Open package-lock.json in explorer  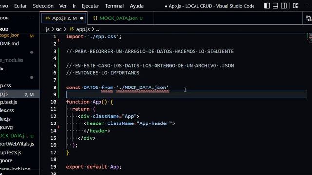pos(15,169)
